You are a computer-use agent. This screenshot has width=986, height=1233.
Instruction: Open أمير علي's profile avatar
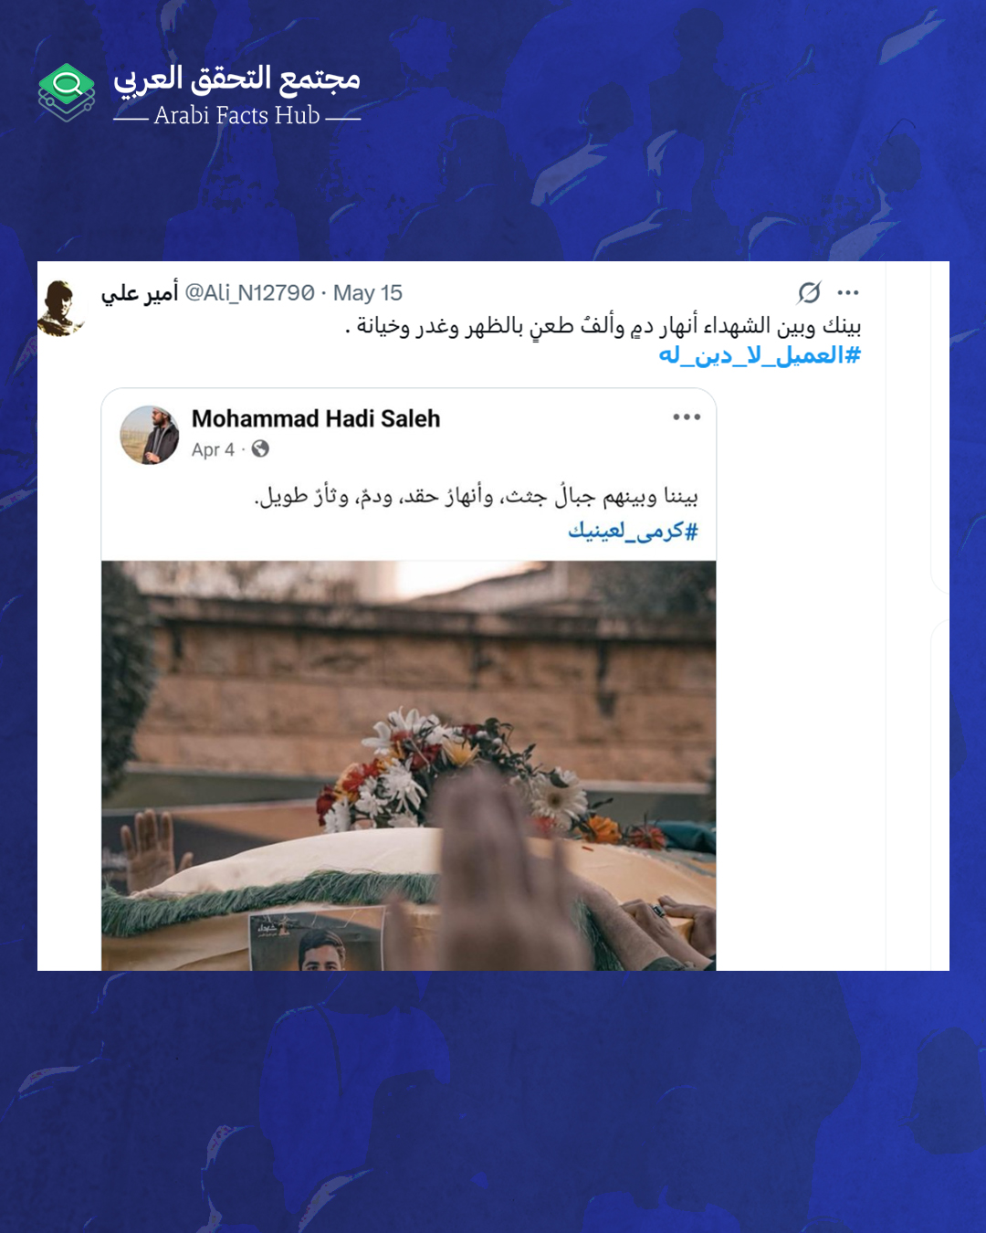click(60, 309)
